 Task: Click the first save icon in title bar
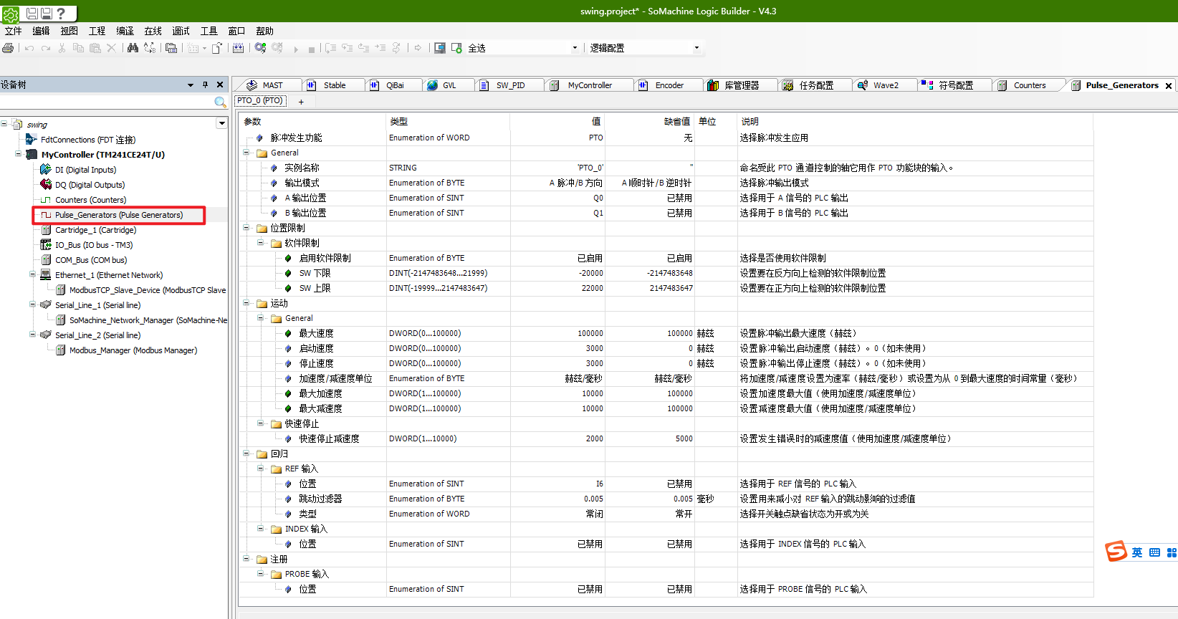[32, 13]
